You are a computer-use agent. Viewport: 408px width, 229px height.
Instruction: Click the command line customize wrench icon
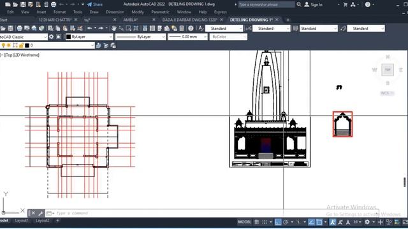pyautogui.click(x=41, y=214)
